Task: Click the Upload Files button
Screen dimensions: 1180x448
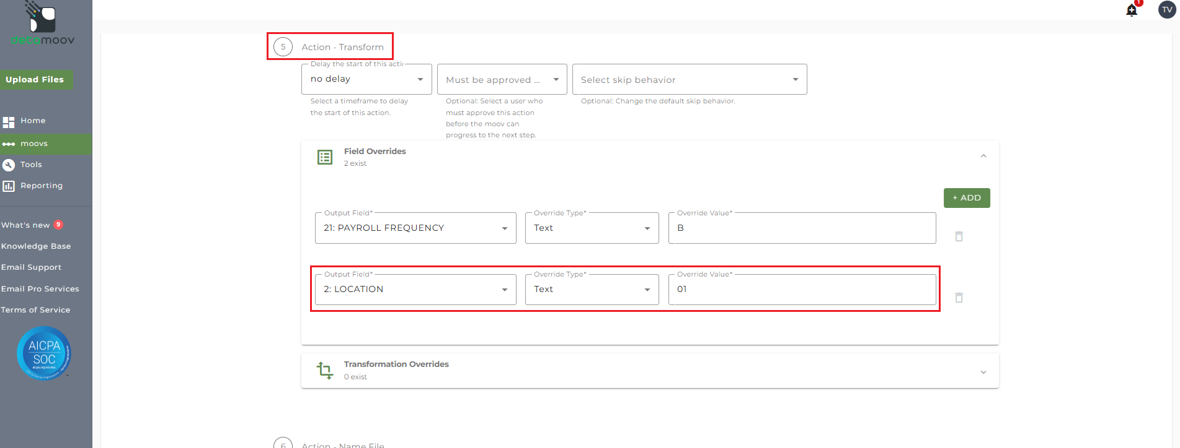Action: coord(35,80)
